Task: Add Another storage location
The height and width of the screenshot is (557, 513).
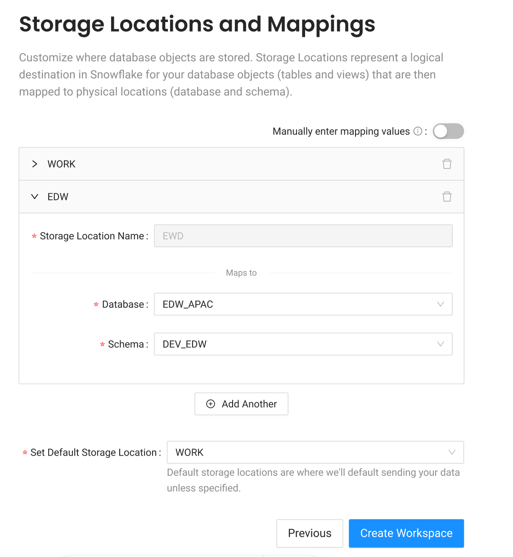Action: 241,404
